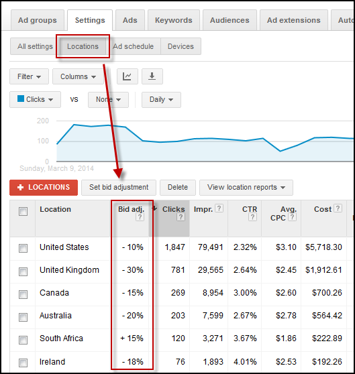Switch to the Ad groups tab

tap(38, 20)
